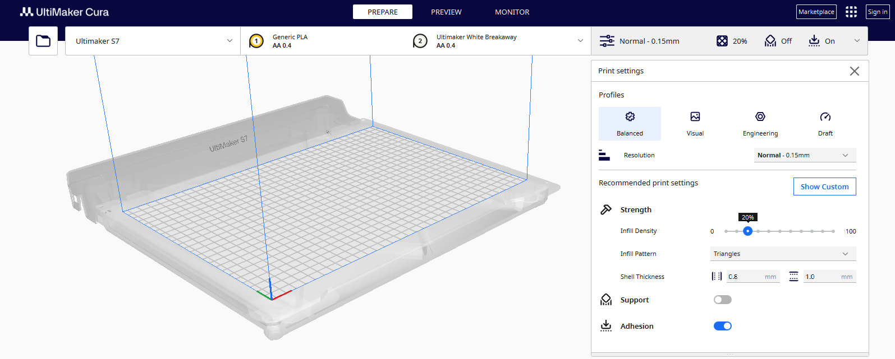Click the top/bottom thickness icon
This screenshot has width=895, height=359.
click(x=793, y=276)
